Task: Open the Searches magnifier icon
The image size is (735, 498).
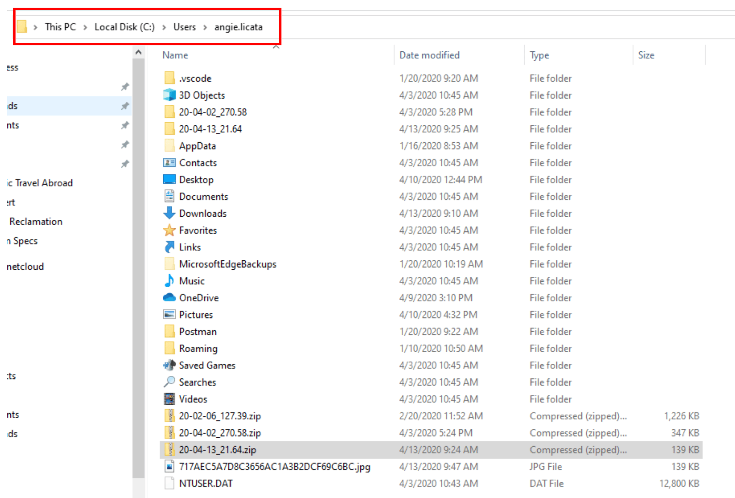Action: [169, 382]
